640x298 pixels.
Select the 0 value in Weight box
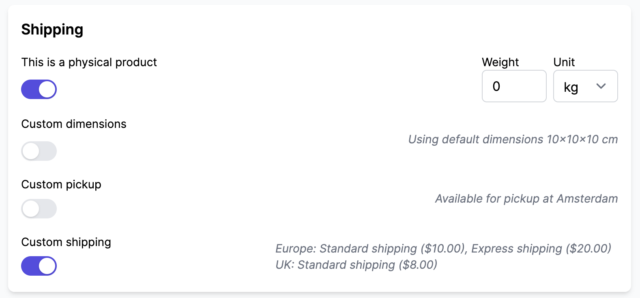tap(497, 86)
